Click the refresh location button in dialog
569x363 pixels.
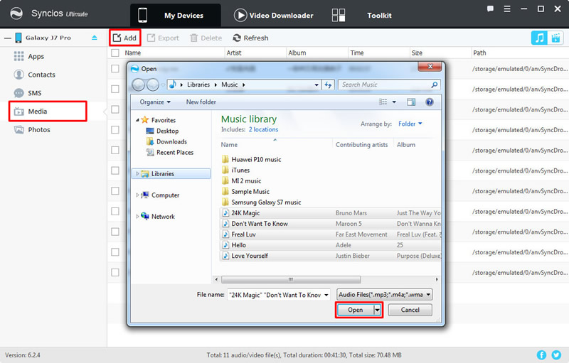(329, 85)
